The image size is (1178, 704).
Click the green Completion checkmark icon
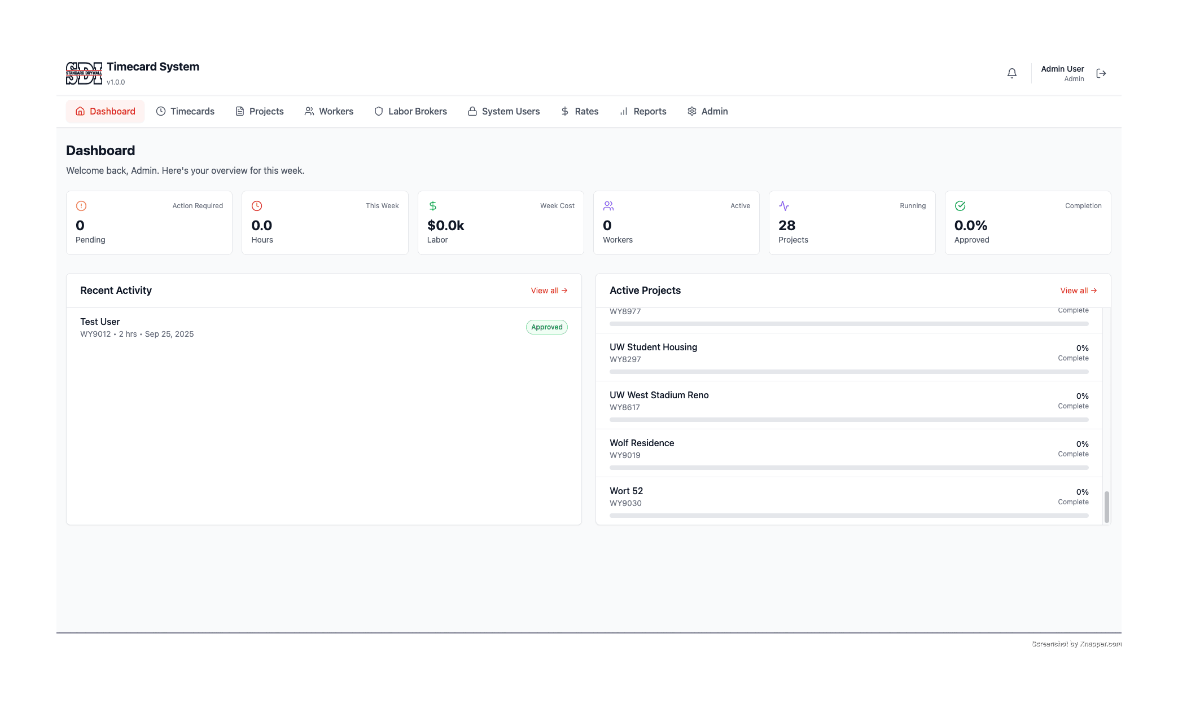960,206
